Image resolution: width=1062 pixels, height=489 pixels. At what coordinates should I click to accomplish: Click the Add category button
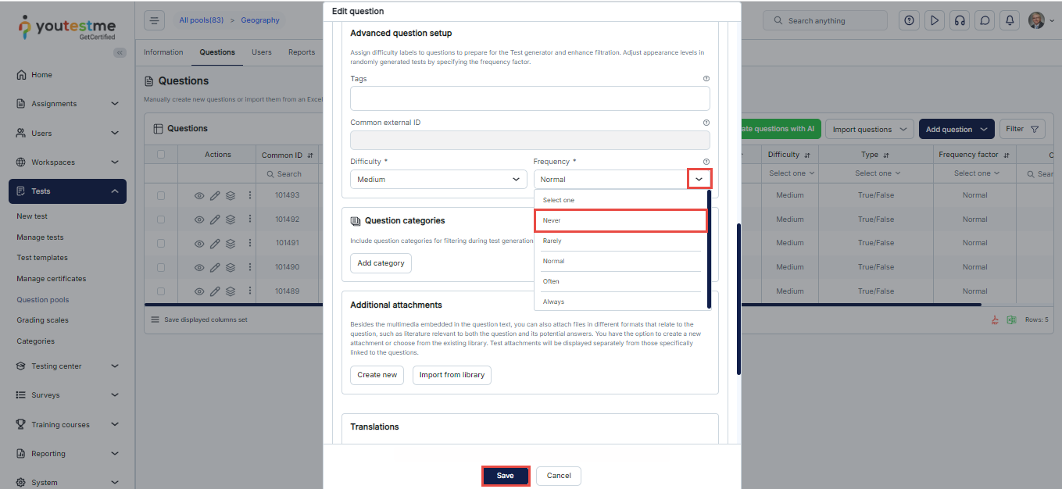click(x=381, y=263)
